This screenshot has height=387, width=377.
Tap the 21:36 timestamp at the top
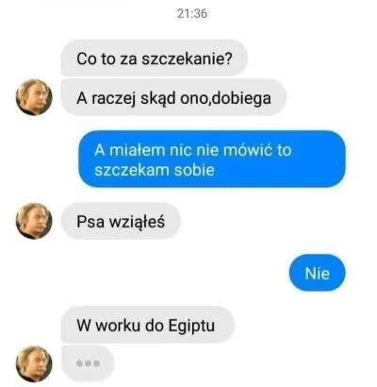click(x=192, y=13)
